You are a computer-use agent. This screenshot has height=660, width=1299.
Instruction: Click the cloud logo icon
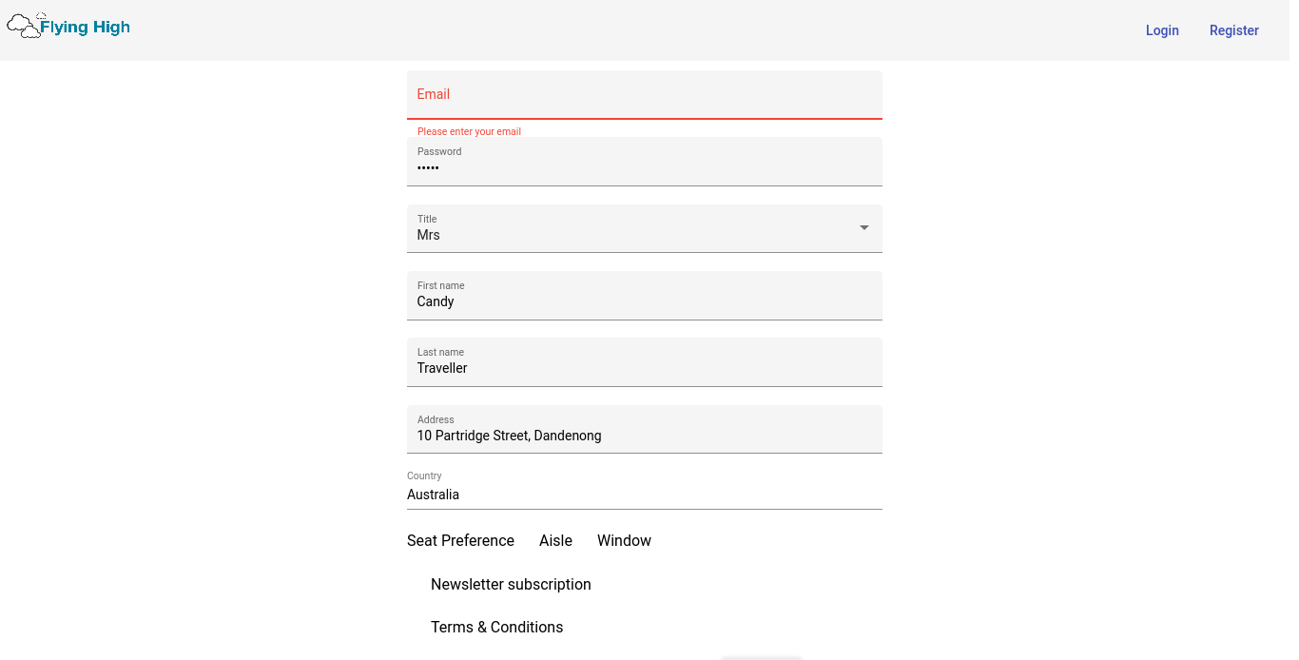[x=24, y=27]
